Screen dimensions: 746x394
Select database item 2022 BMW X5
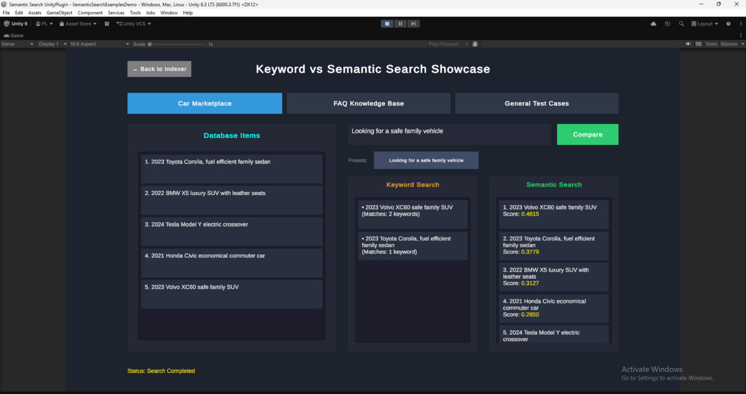tap(232, 200)
